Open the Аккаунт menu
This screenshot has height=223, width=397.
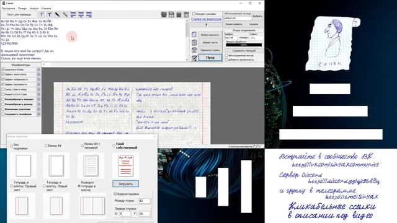point(34,8)
